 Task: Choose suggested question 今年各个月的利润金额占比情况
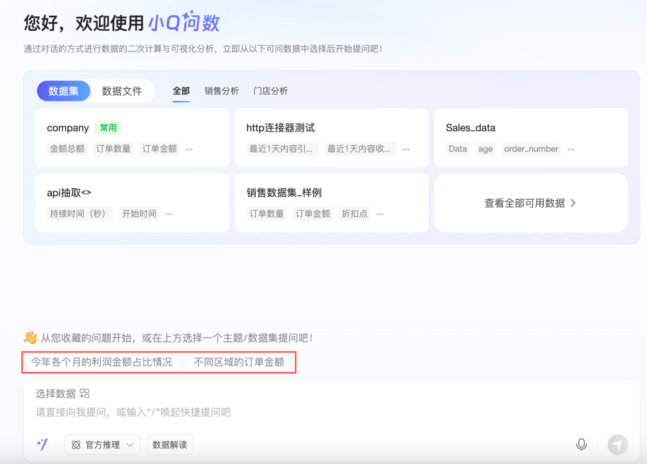[x=101, y=362]
